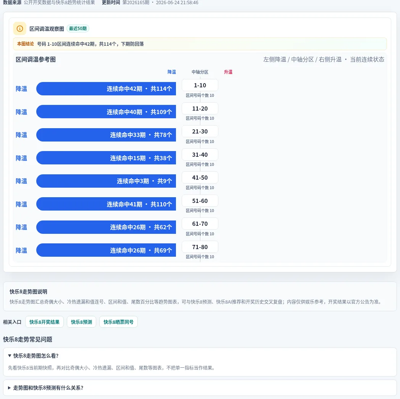Click the 快乐8走势图说明 heading

point(28,292)
